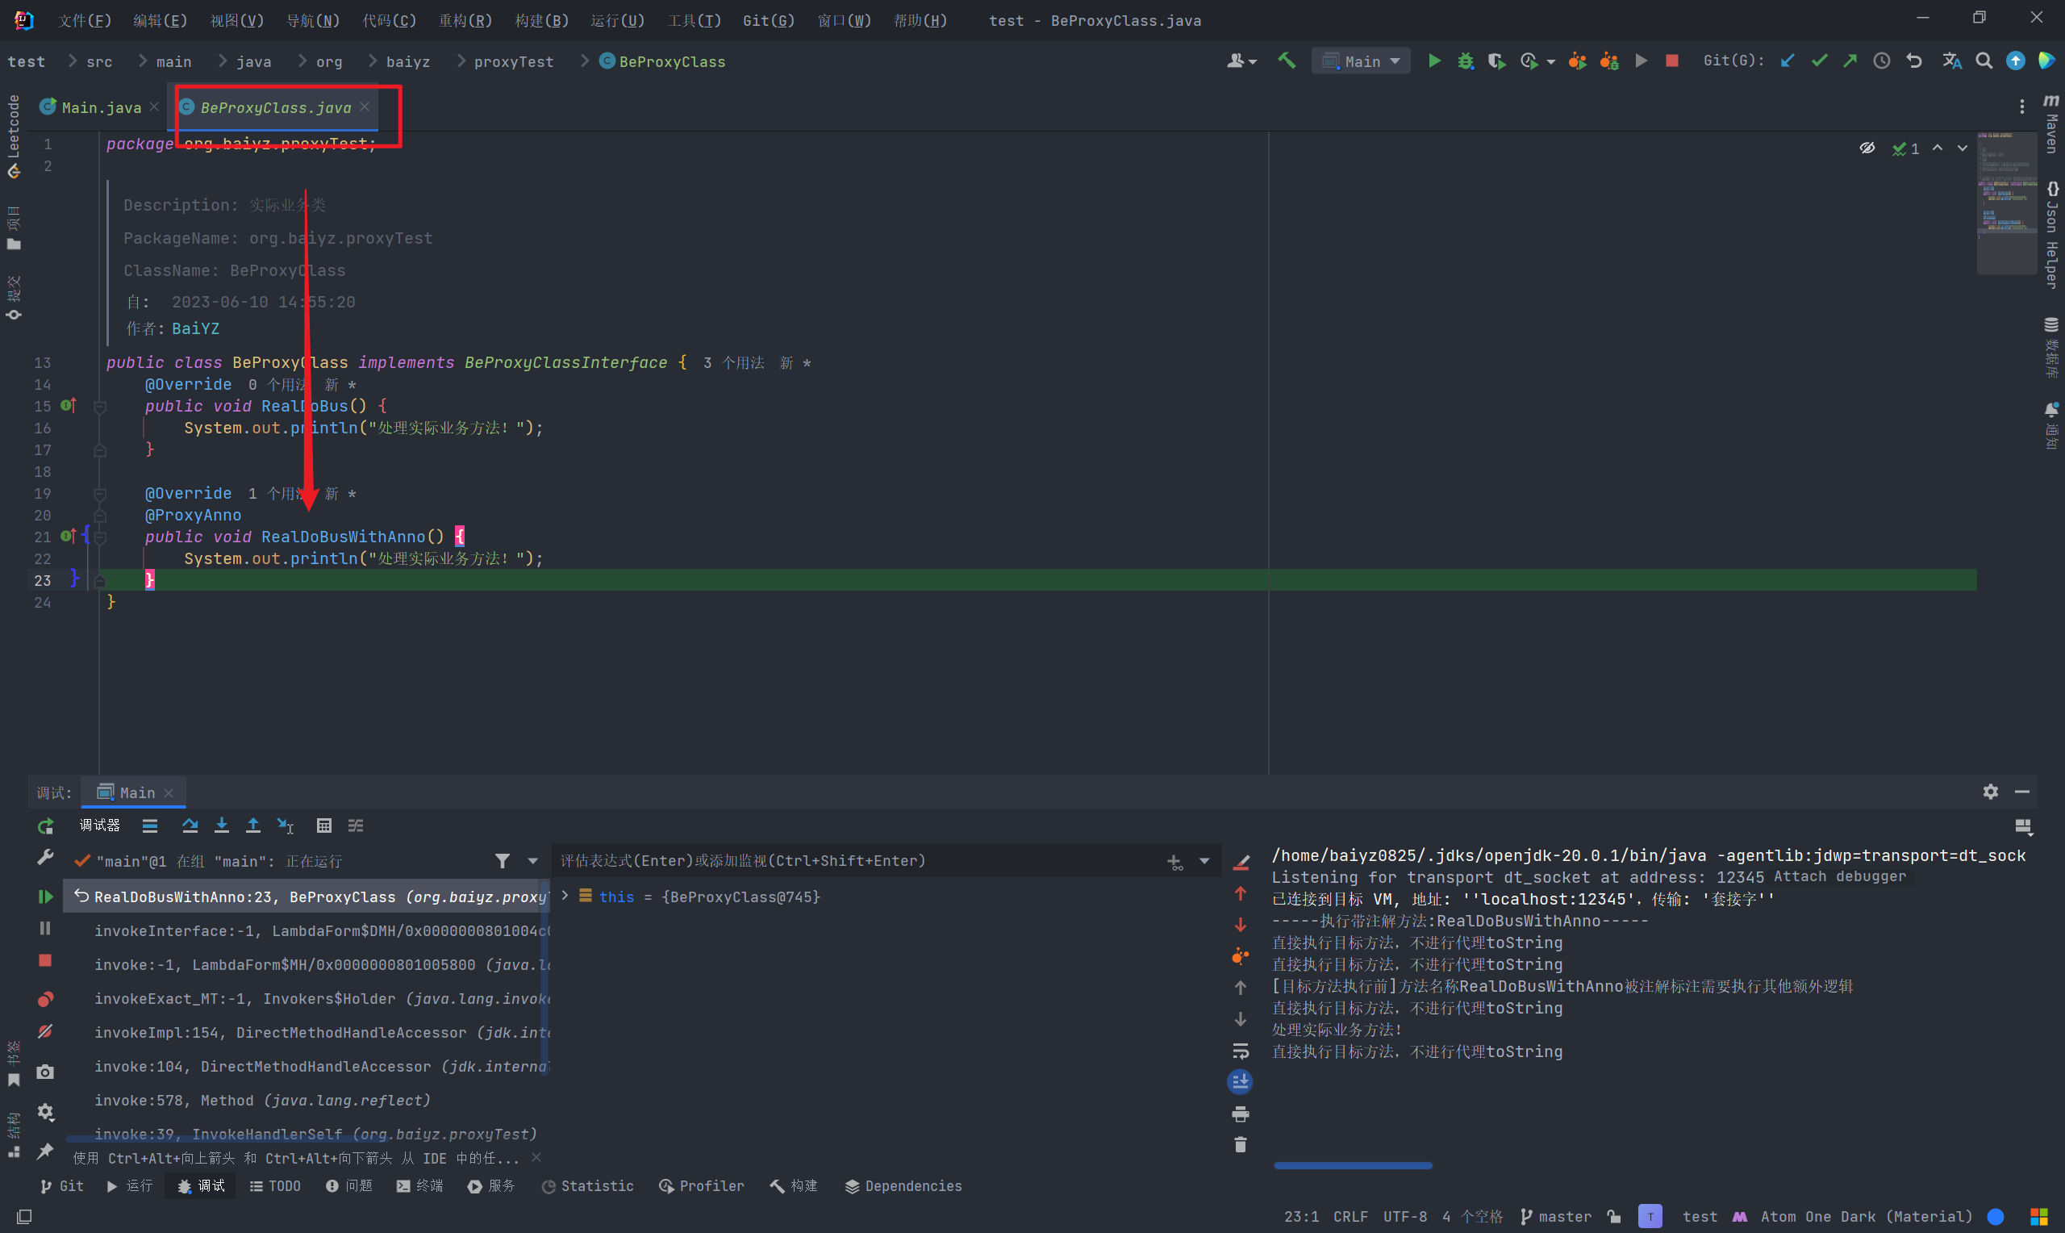Image resolution: width=2065 pixels, height=1233 pixels.
Task: Expand the thread selector dropdown arrow
Action: 533,861
